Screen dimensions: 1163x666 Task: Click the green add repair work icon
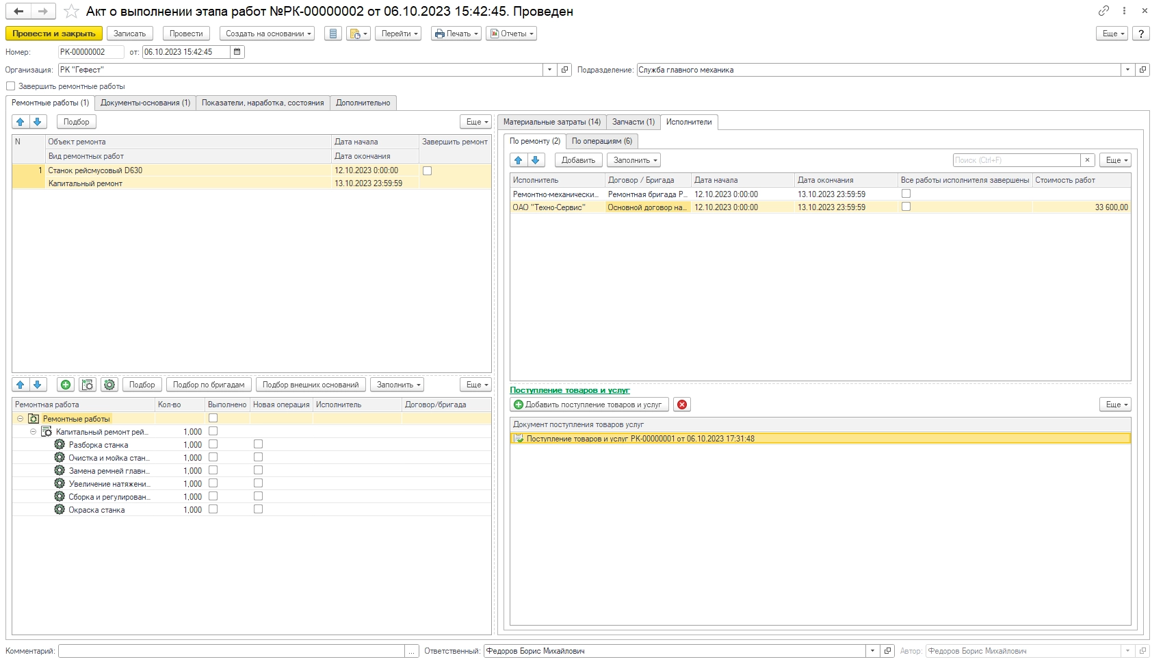tap(66, 385)
